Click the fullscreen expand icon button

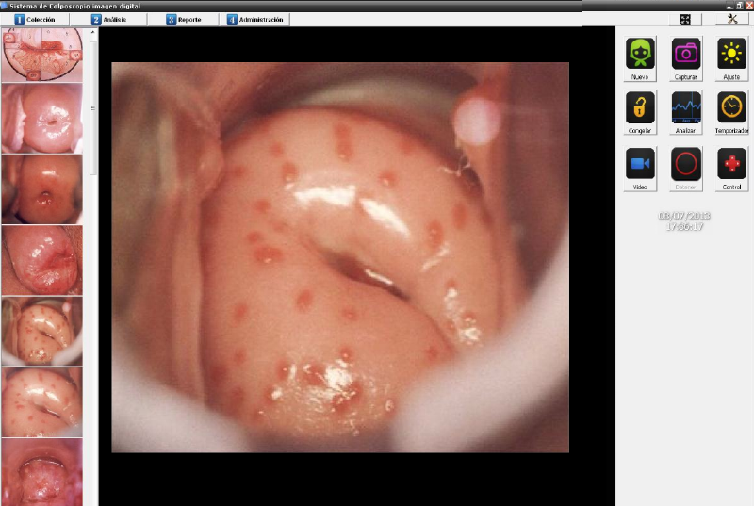tap(685, 19)
